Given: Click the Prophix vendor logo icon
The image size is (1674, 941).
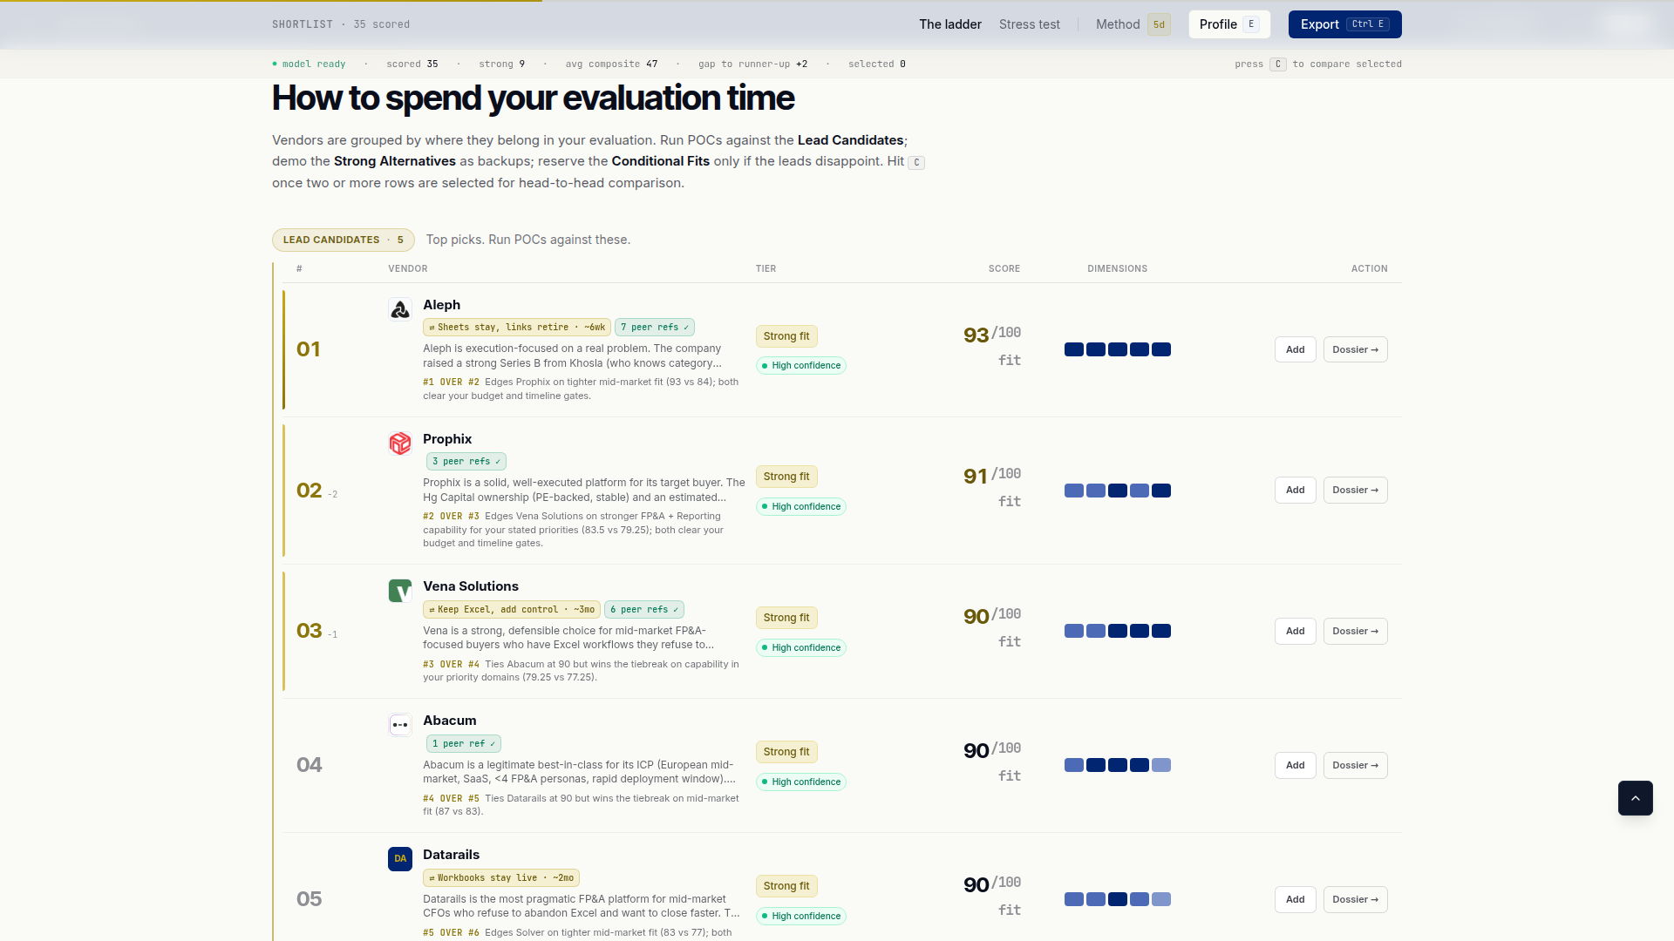Looking at the screenshot, I should point(400,443).
